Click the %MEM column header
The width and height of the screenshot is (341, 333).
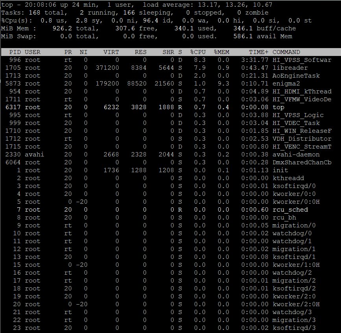point(221,52)
